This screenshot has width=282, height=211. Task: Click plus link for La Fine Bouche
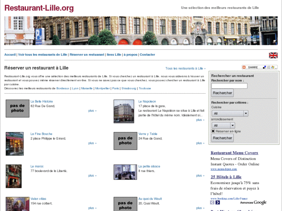coord(92,143)
